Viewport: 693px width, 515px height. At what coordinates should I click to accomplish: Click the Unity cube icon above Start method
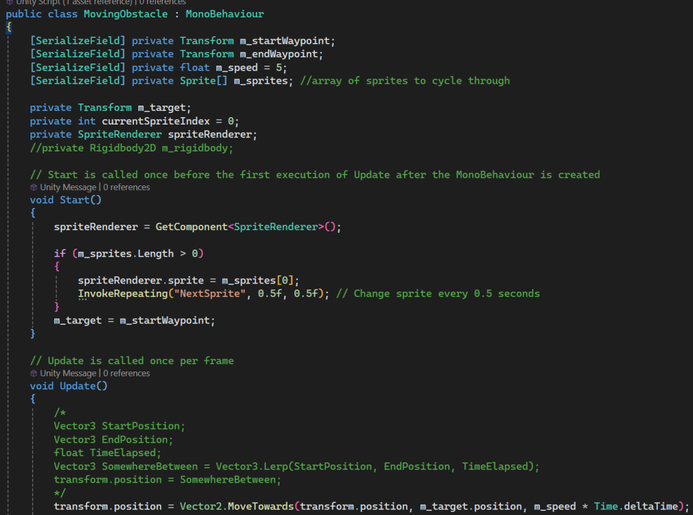[34, 187]
